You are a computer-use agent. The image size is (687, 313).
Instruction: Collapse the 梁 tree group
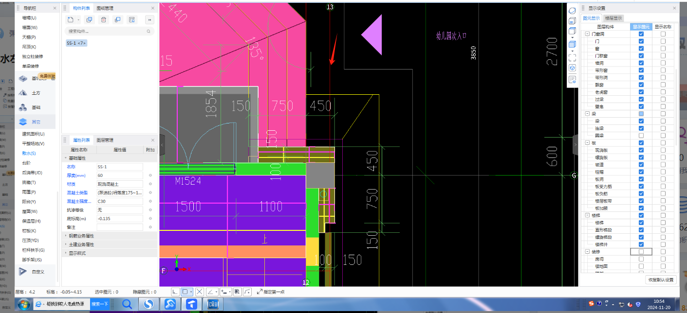pos(587,114)
